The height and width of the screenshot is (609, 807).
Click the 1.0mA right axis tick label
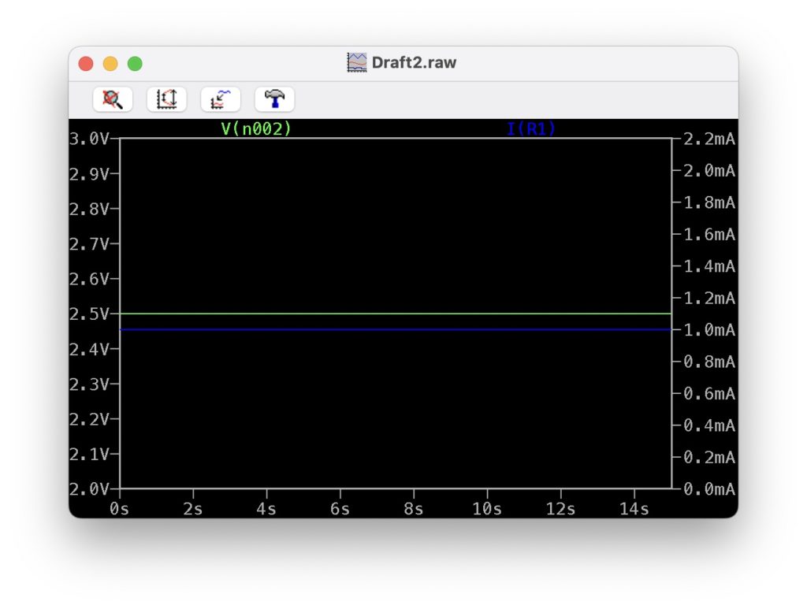coord(708,330)
